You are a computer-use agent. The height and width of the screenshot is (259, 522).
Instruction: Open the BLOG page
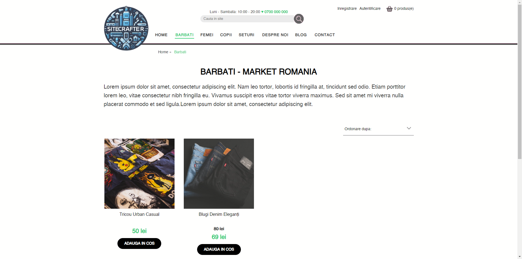pos(301,35)
